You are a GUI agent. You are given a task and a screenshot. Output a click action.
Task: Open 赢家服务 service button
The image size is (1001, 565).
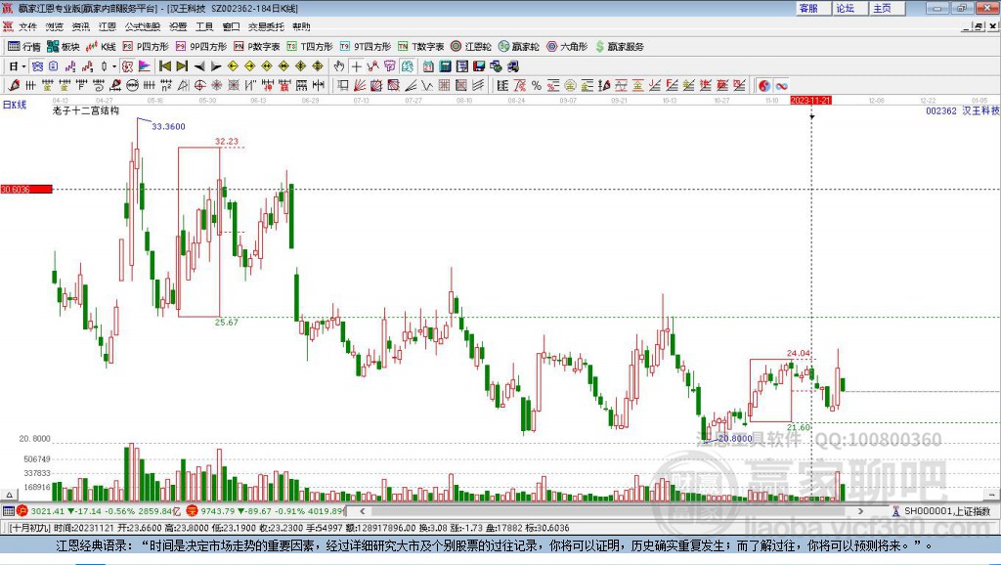[x=619, y=47]
